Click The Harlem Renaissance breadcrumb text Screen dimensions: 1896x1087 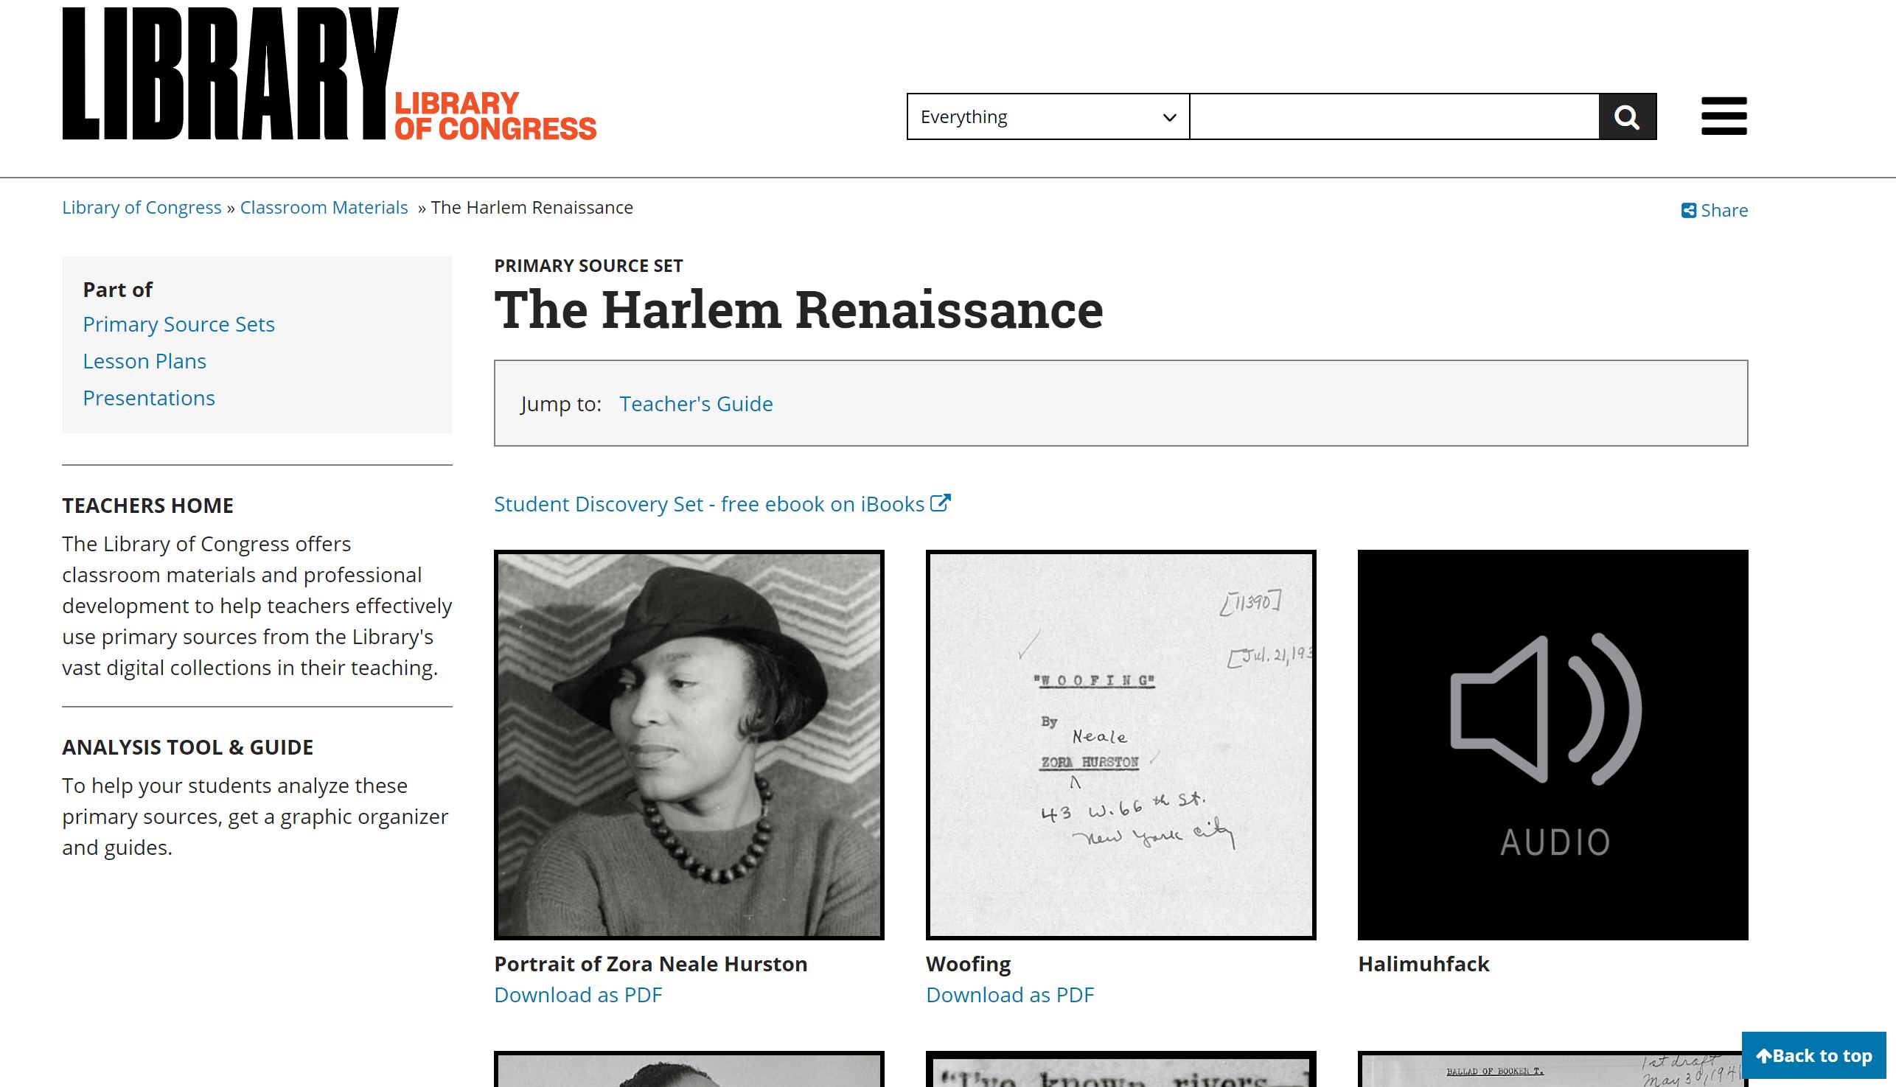531,208
